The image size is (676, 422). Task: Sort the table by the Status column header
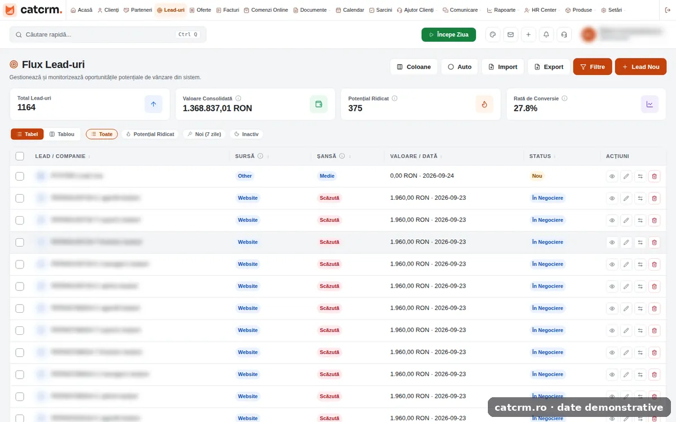point(542,156)
